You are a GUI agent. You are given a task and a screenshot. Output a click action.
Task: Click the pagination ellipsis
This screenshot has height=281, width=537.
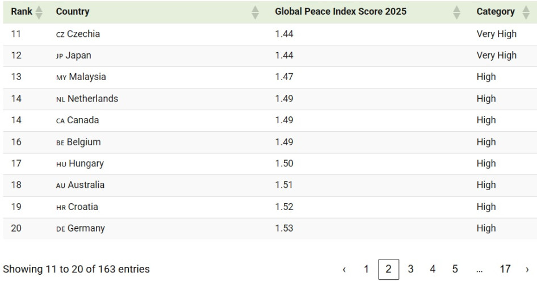click(480, 269)
